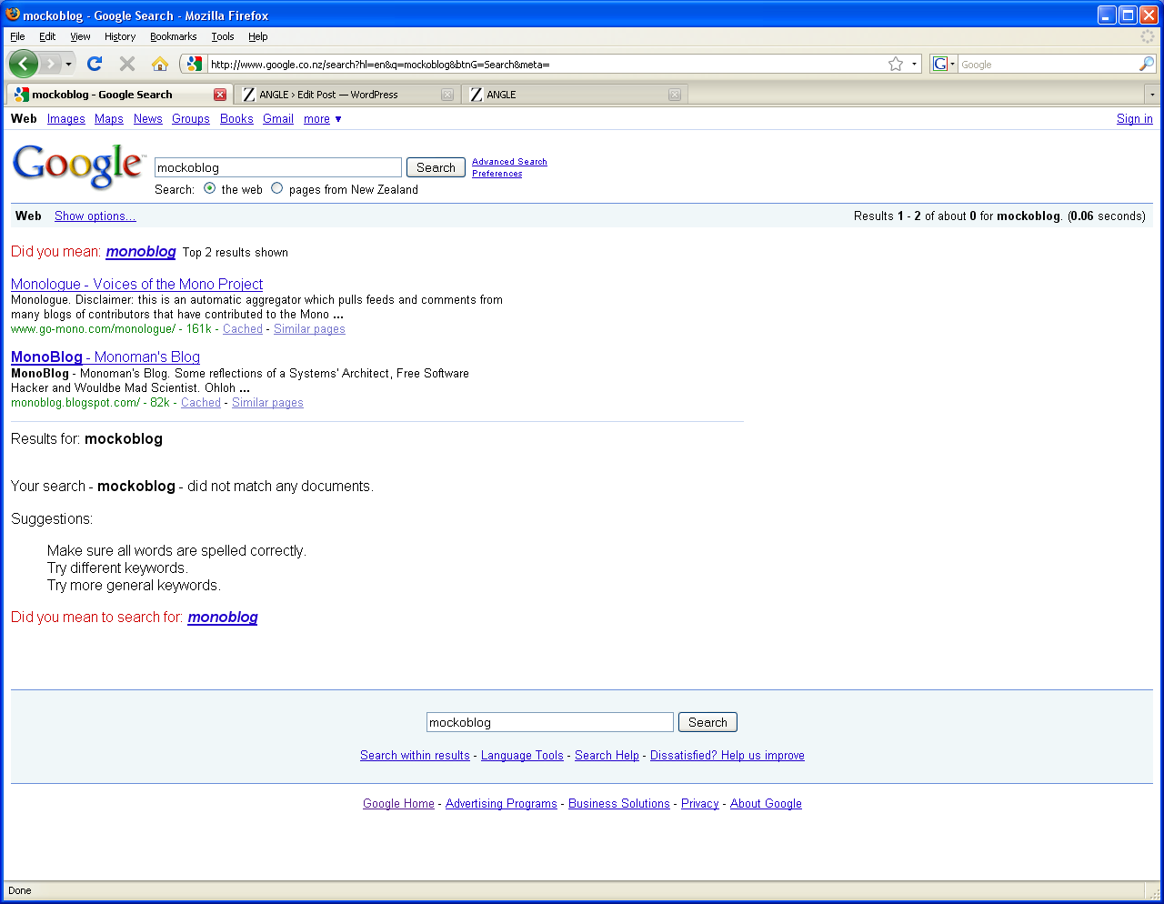Select the mockoblog Google Search tab
1164x904 pixels.
118,95
